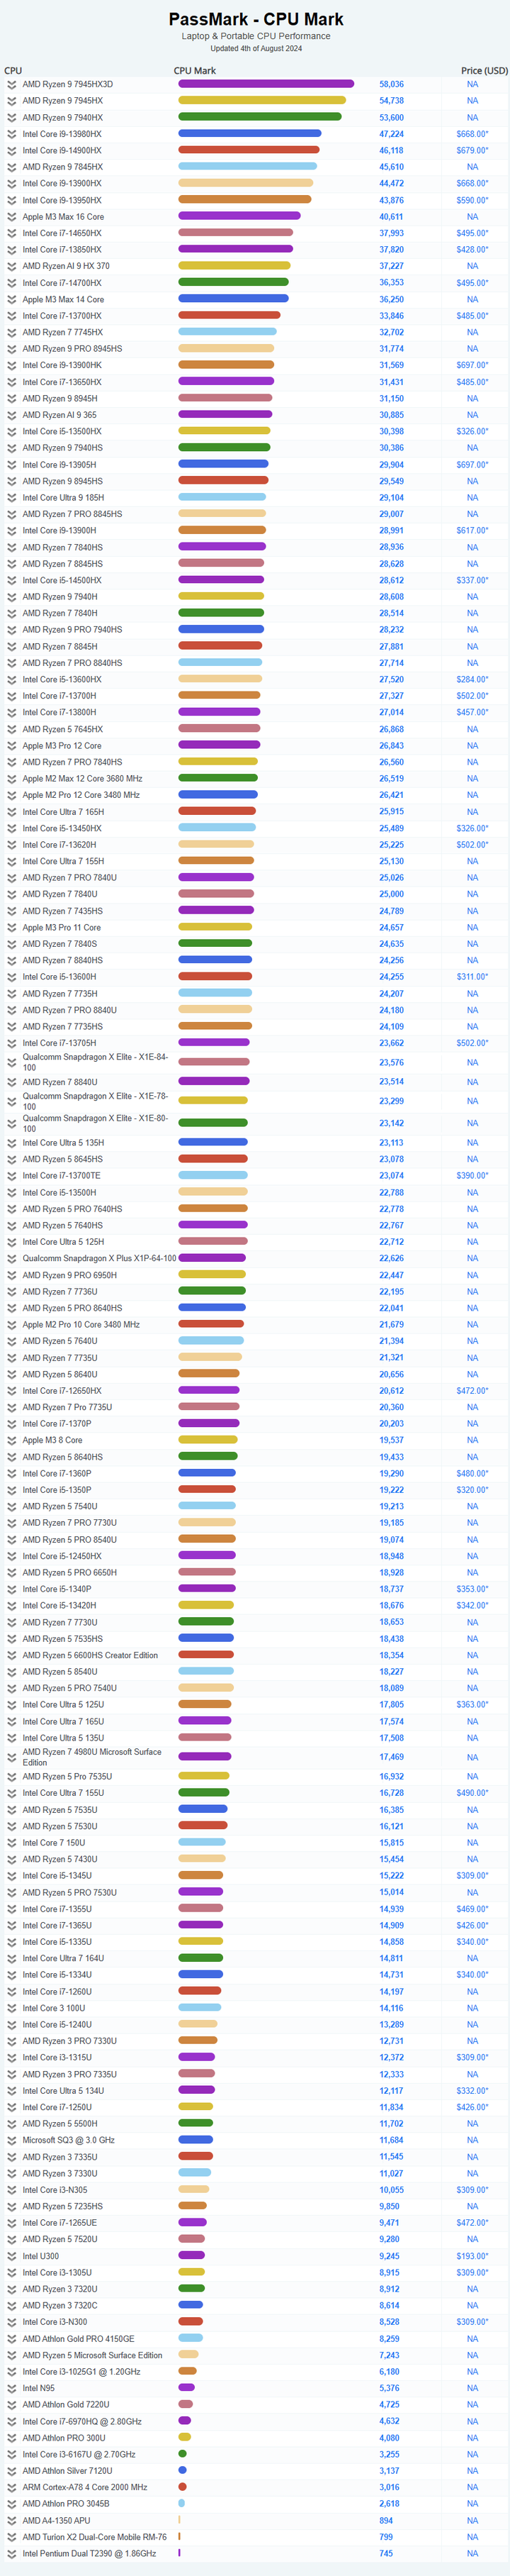This screenshot has height=2576, width=510.
Task: Click $590.00* price for Intel Core i9-13950HX
Action: point(472,200)
